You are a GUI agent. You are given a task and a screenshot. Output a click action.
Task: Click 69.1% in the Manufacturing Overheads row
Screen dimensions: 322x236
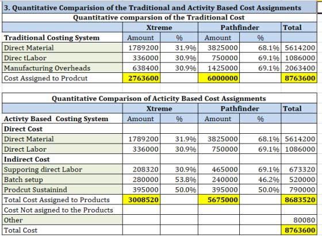[260, 68]
